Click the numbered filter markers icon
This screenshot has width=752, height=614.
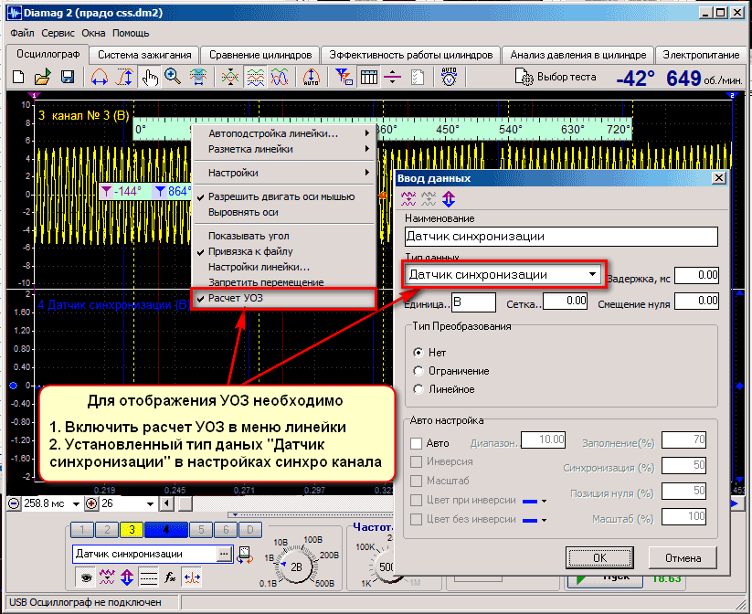(x=344, y=77)
